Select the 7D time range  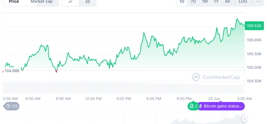pyautogui.click(x=193, y=2)
